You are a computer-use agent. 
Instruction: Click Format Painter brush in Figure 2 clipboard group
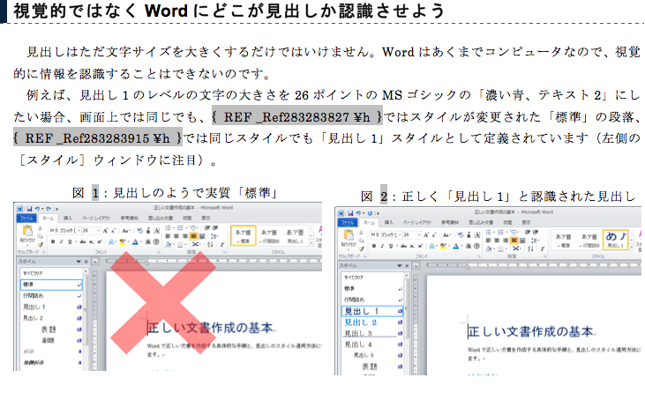point(361,248)
